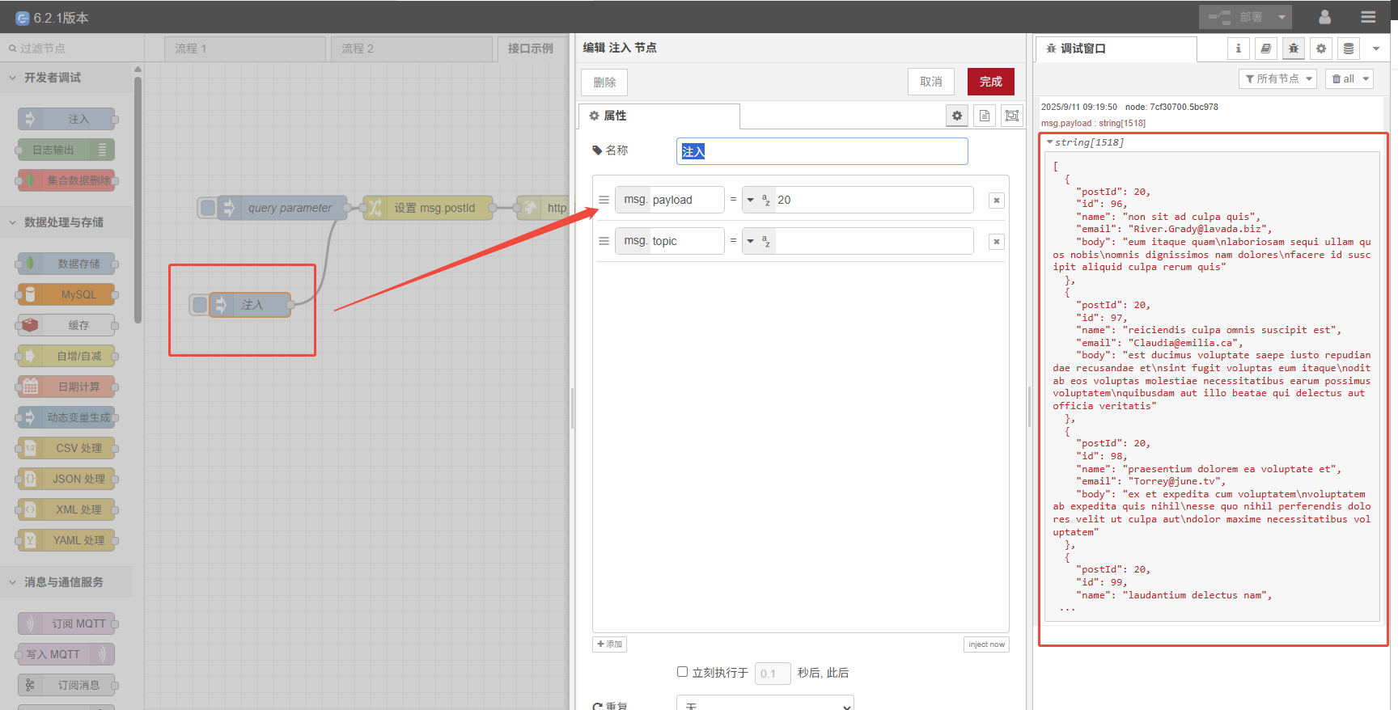Collapse the string[1518] debug message
Screen dimensions: 1398x710
[1050, 142]
